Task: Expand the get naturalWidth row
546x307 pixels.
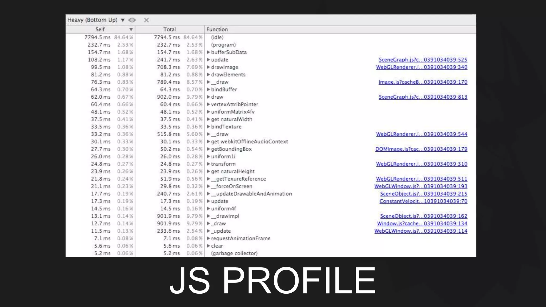Action: tap(208, 119)
